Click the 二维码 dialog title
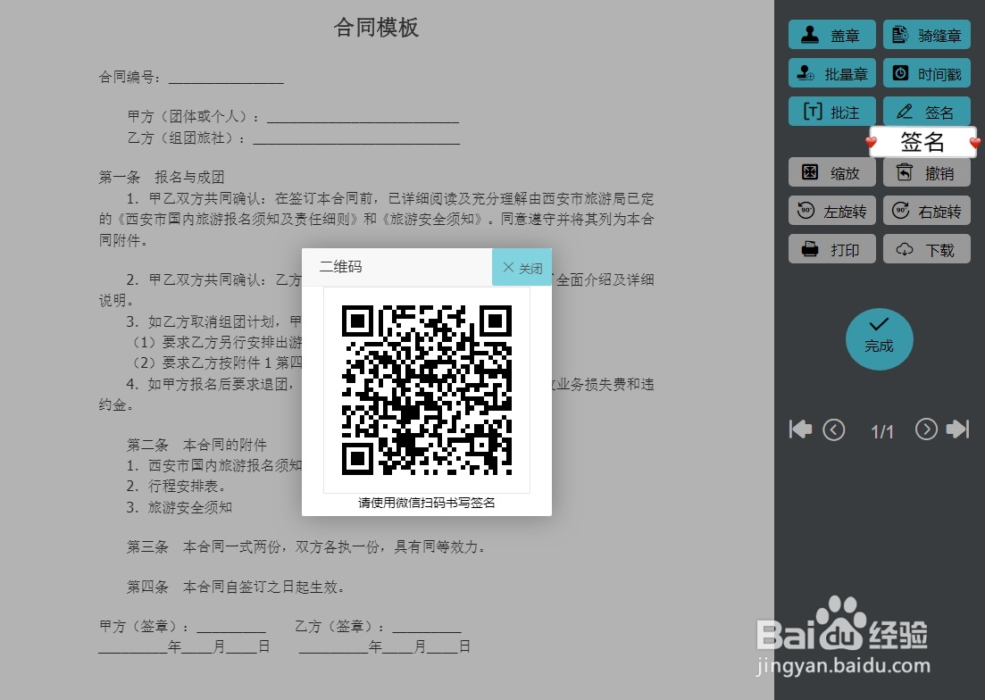Viewport: 985px width, 700px height. tap(340, 267)
